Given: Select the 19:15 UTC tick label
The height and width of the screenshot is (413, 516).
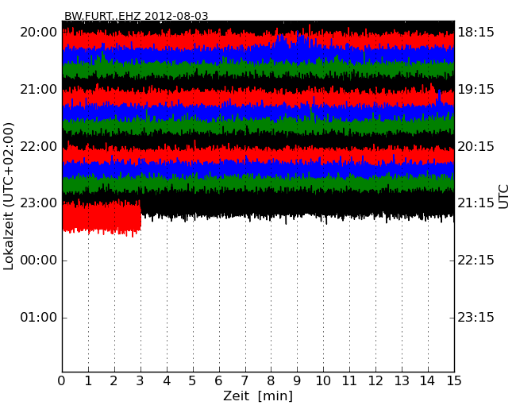Looking at the screenshot, I should 476,89.
